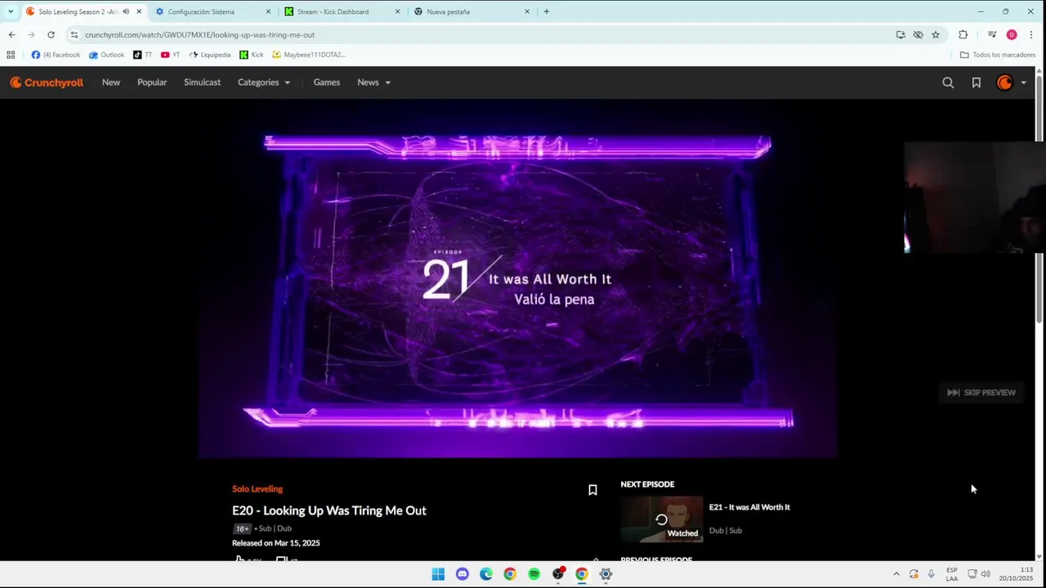
Task: Switch ESP LAA keyboard language indicator
Action: coord(952,574)
